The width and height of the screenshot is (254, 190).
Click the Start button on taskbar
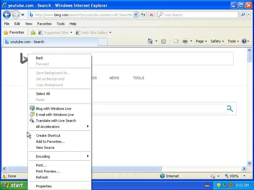[x=14, y=185]
